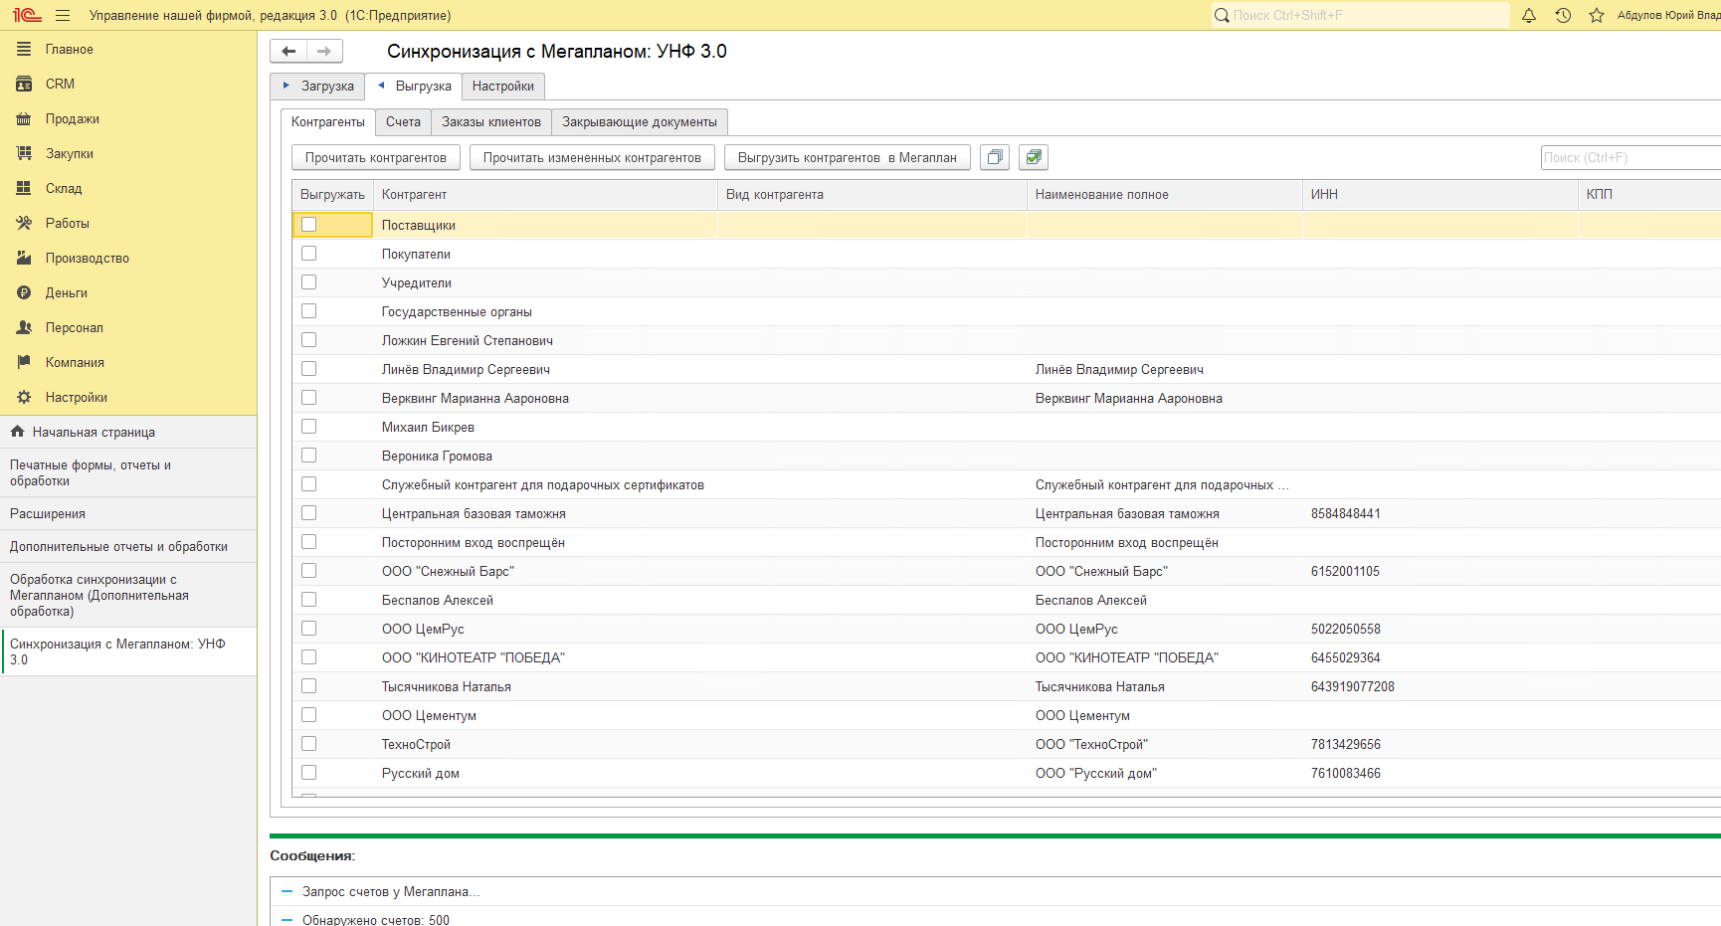Enable export for ООО ЦемРус
Viewport: 1721px width, 926px height.
point(309,629)
